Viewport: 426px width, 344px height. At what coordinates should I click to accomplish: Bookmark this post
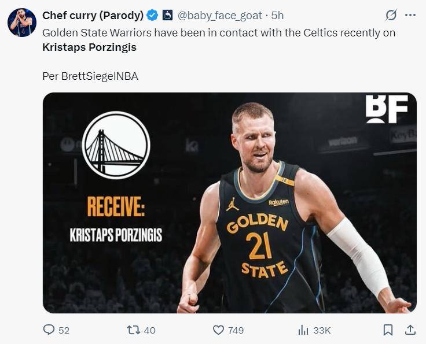pyautogui.click(x=388, y=330)
